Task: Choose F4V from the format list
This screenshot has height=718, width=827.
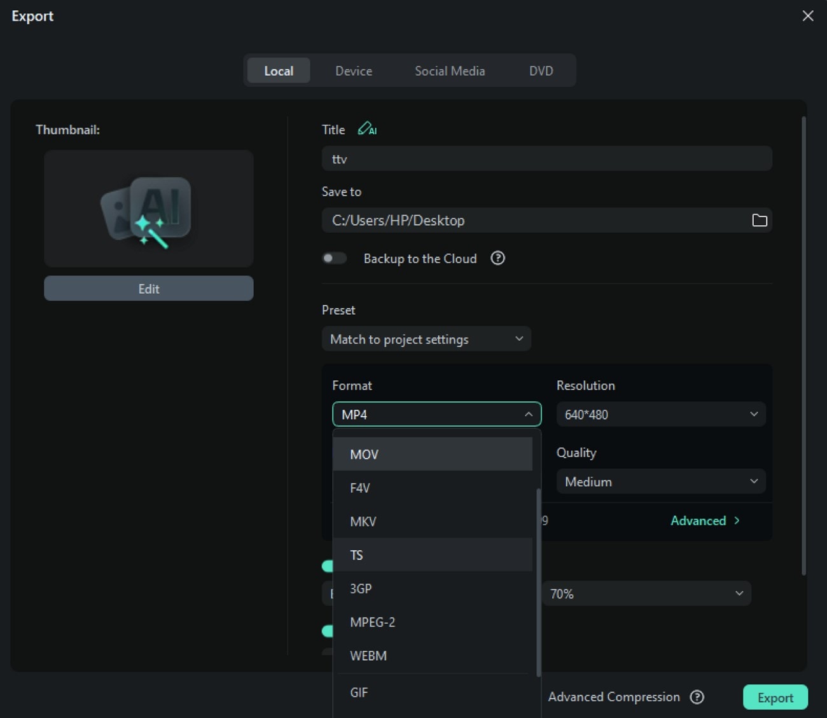Action: pos(433,488)
